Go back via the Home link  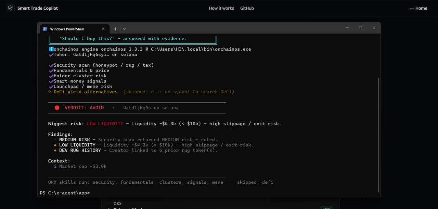(x=418, y=8)
